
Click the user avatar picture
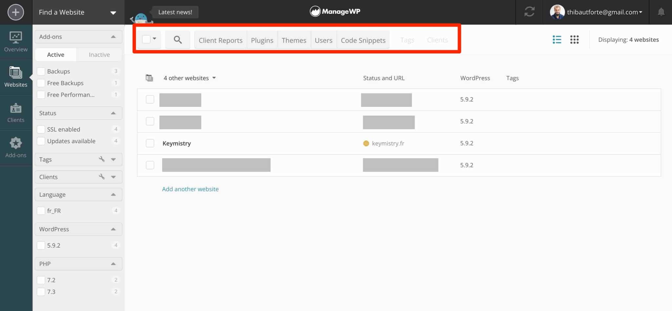(557, 12)
